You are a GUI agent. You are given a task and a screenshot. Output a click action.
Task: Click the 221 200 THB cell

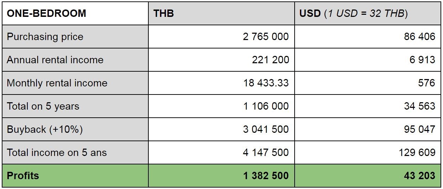222,60
